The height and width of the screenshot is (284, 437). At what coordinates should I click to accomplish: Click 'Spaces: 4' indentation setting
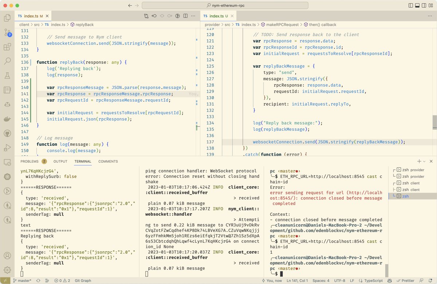point(321,281)
